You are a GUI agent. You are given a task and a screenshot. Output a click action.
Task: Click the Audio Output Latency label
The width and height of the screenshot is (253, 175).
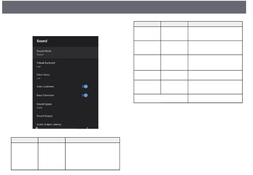pyautogui.click(x=49, y=125)
